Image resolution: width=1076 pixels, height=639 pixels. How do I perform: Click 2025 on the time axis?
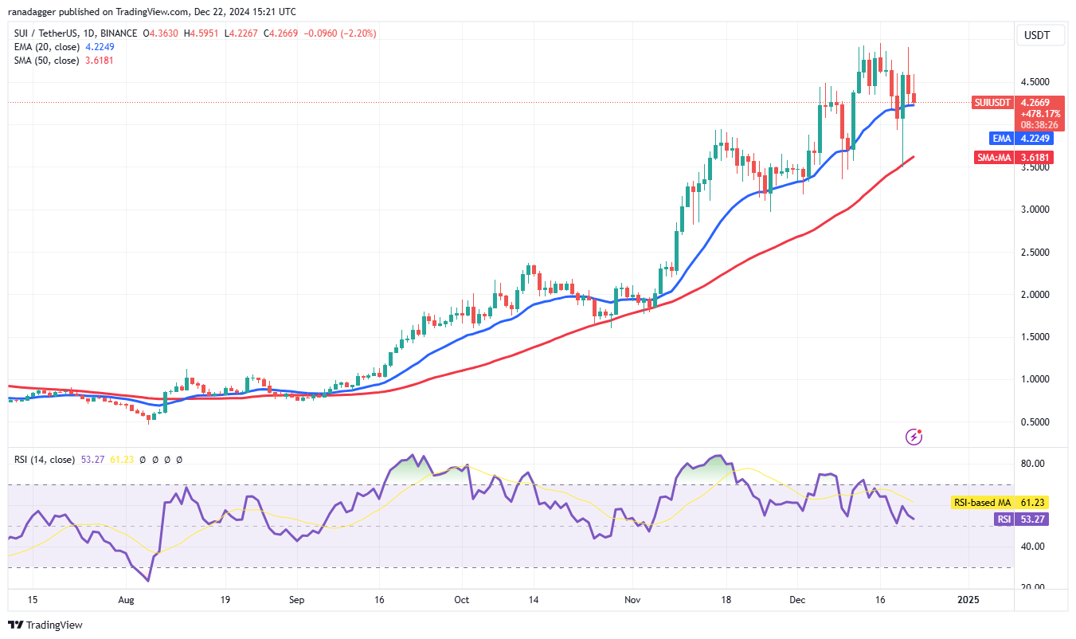pos(970,599)
